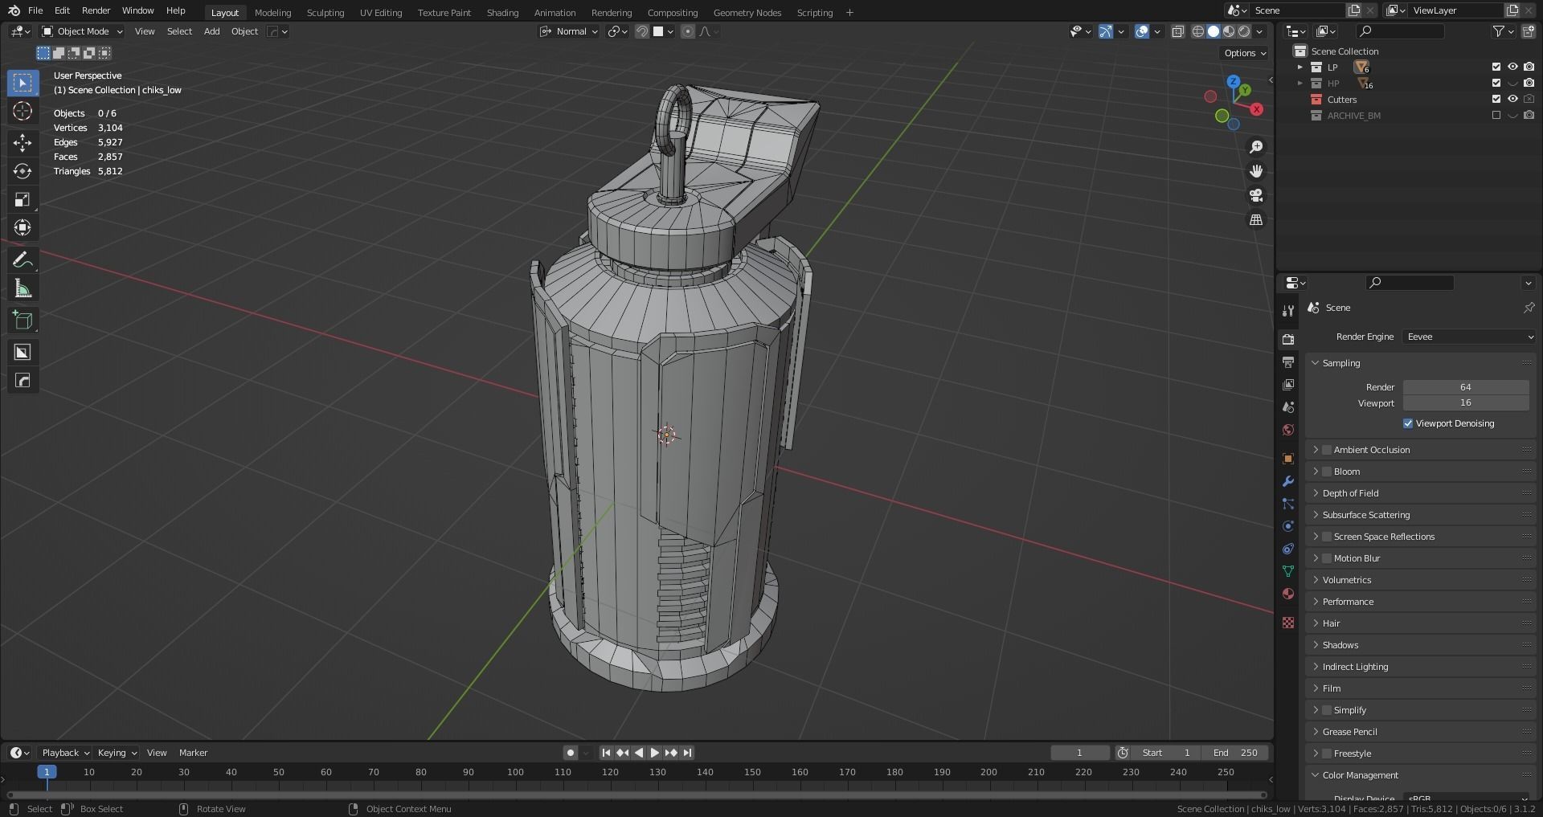This screenshot has height=817, width=1543.
Task: Uncheck Viewport Denoising
Action: point(1408,423)
